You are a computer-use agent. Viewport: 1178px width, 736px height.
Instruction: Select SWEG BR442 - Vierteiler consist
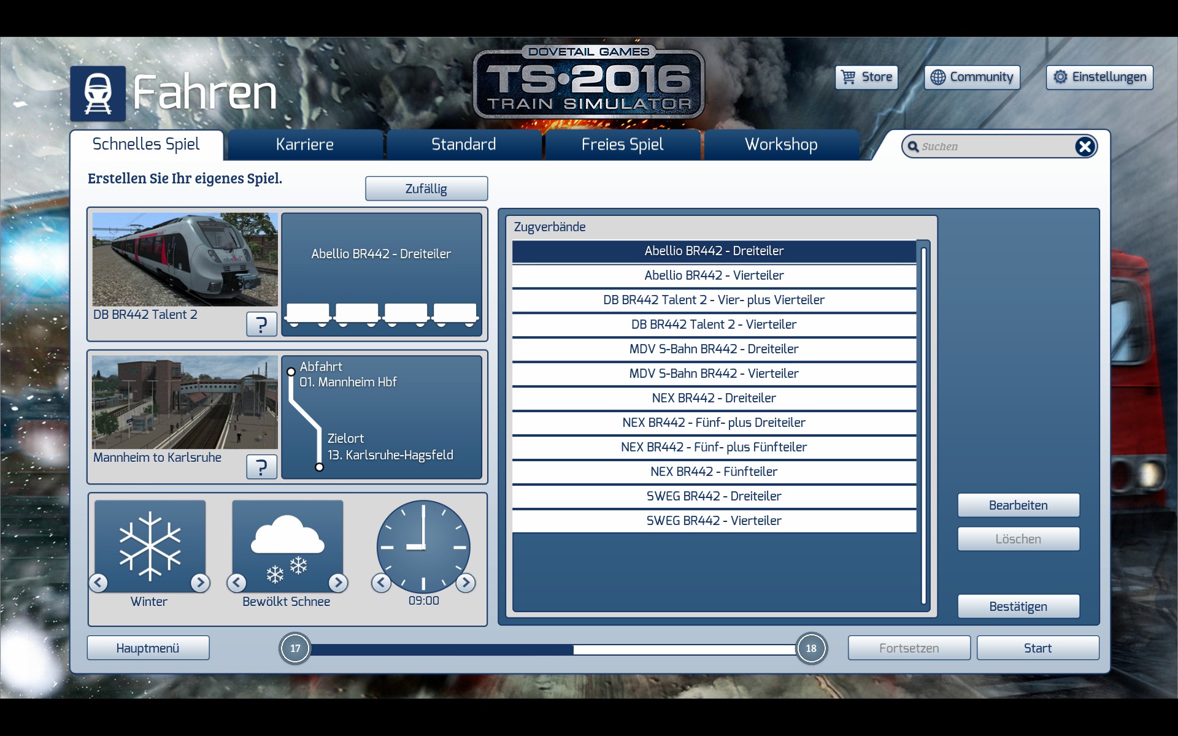point(714,521)
